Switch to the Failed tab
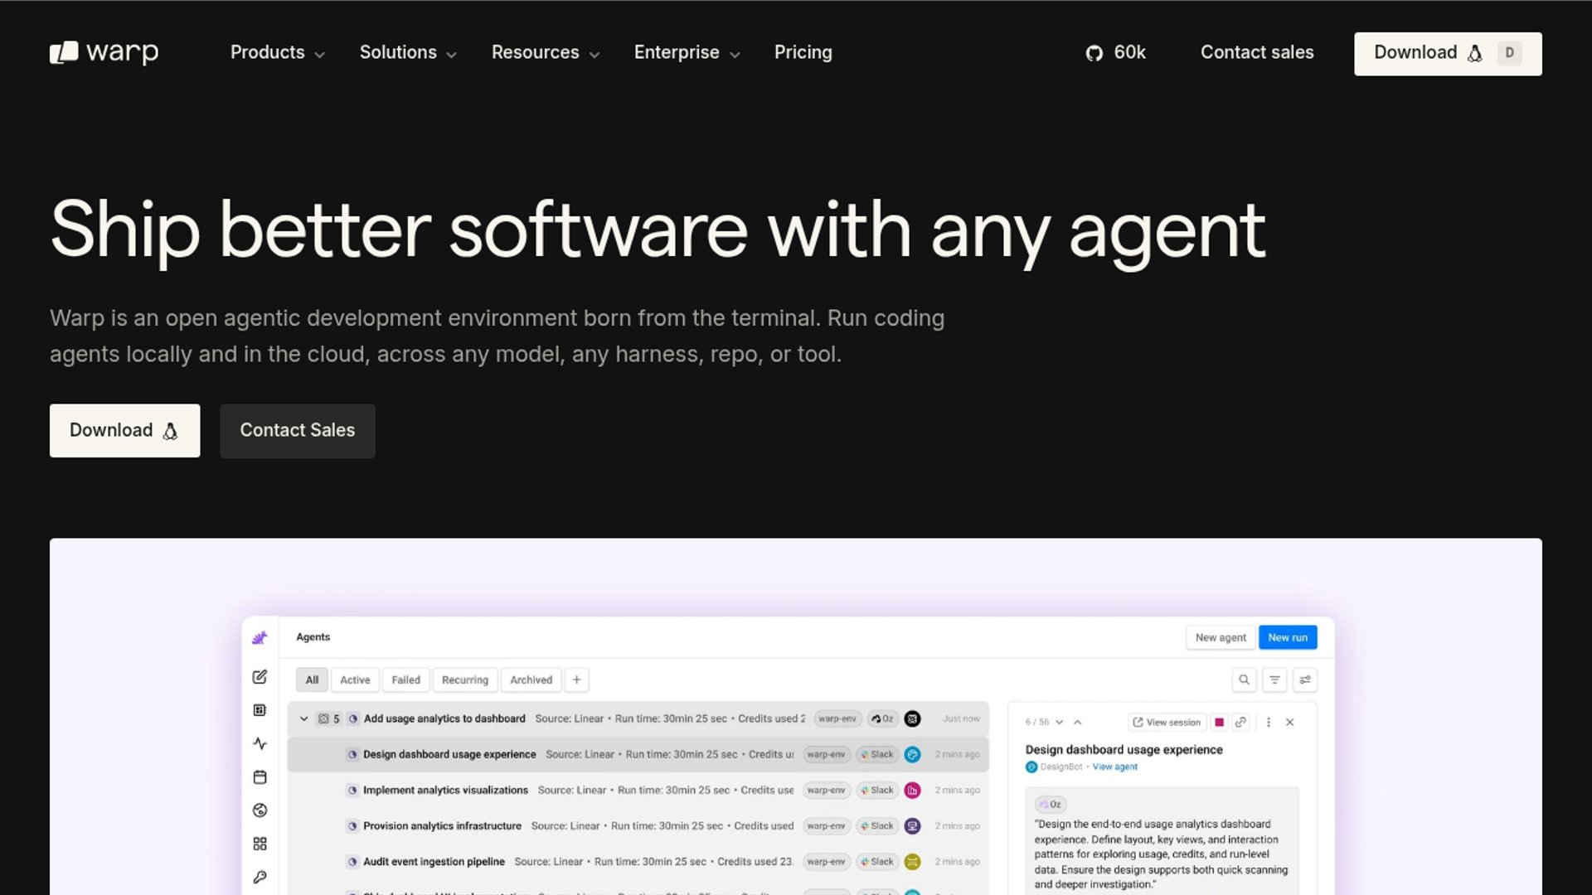Screen dimensions: 1592x895 tap(405, 680)
